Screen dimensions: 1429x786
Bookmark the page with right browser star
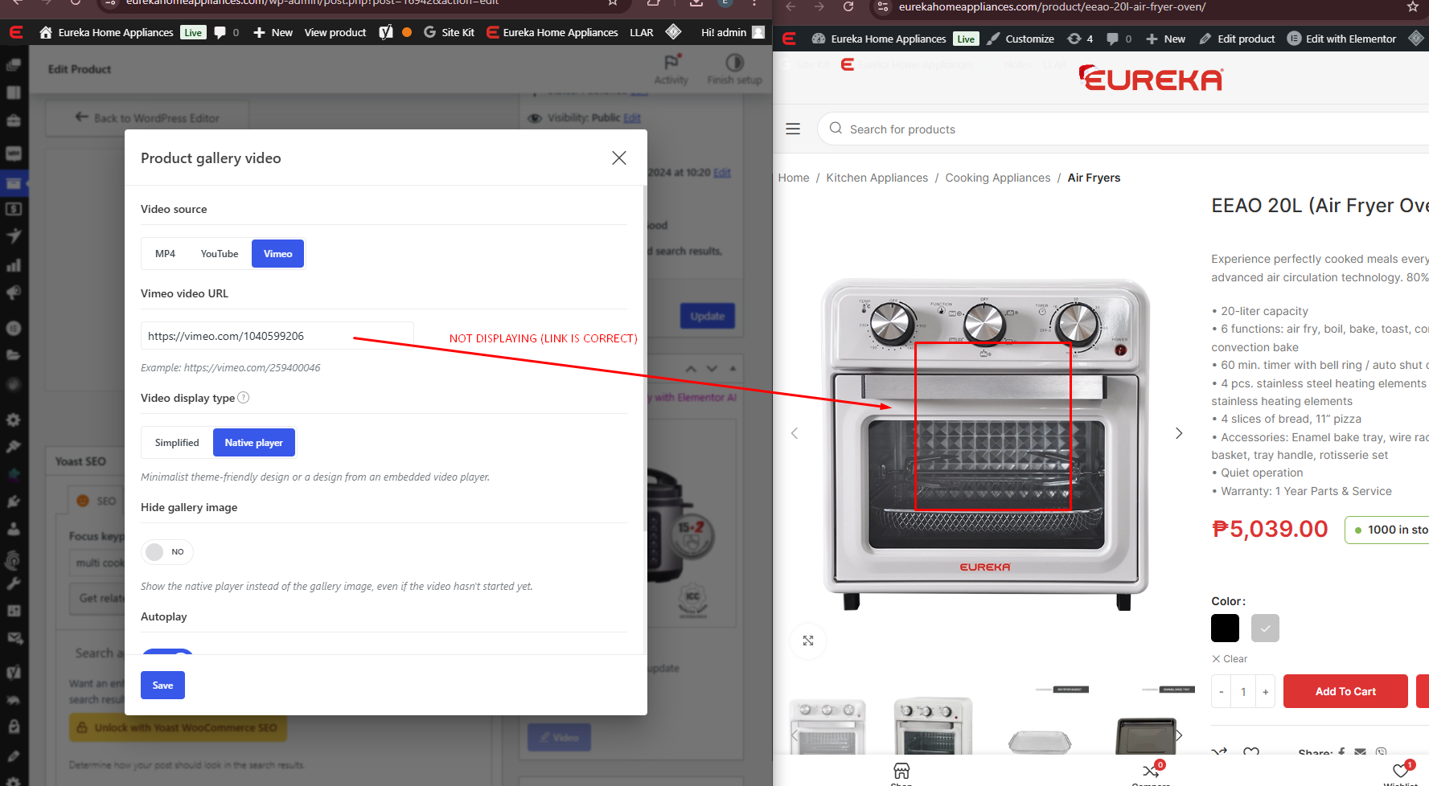pos(1413,6)
